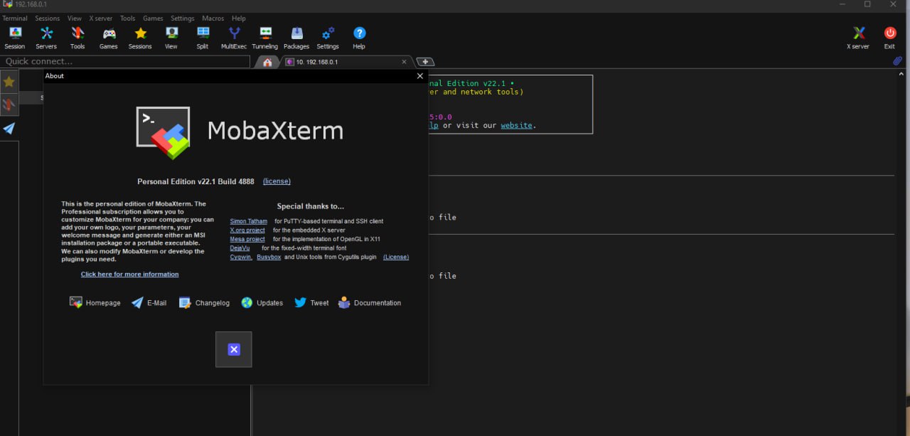Screen dimensions: 910x436
Task: Open the Terminal menu
Action: coord(15,18)
